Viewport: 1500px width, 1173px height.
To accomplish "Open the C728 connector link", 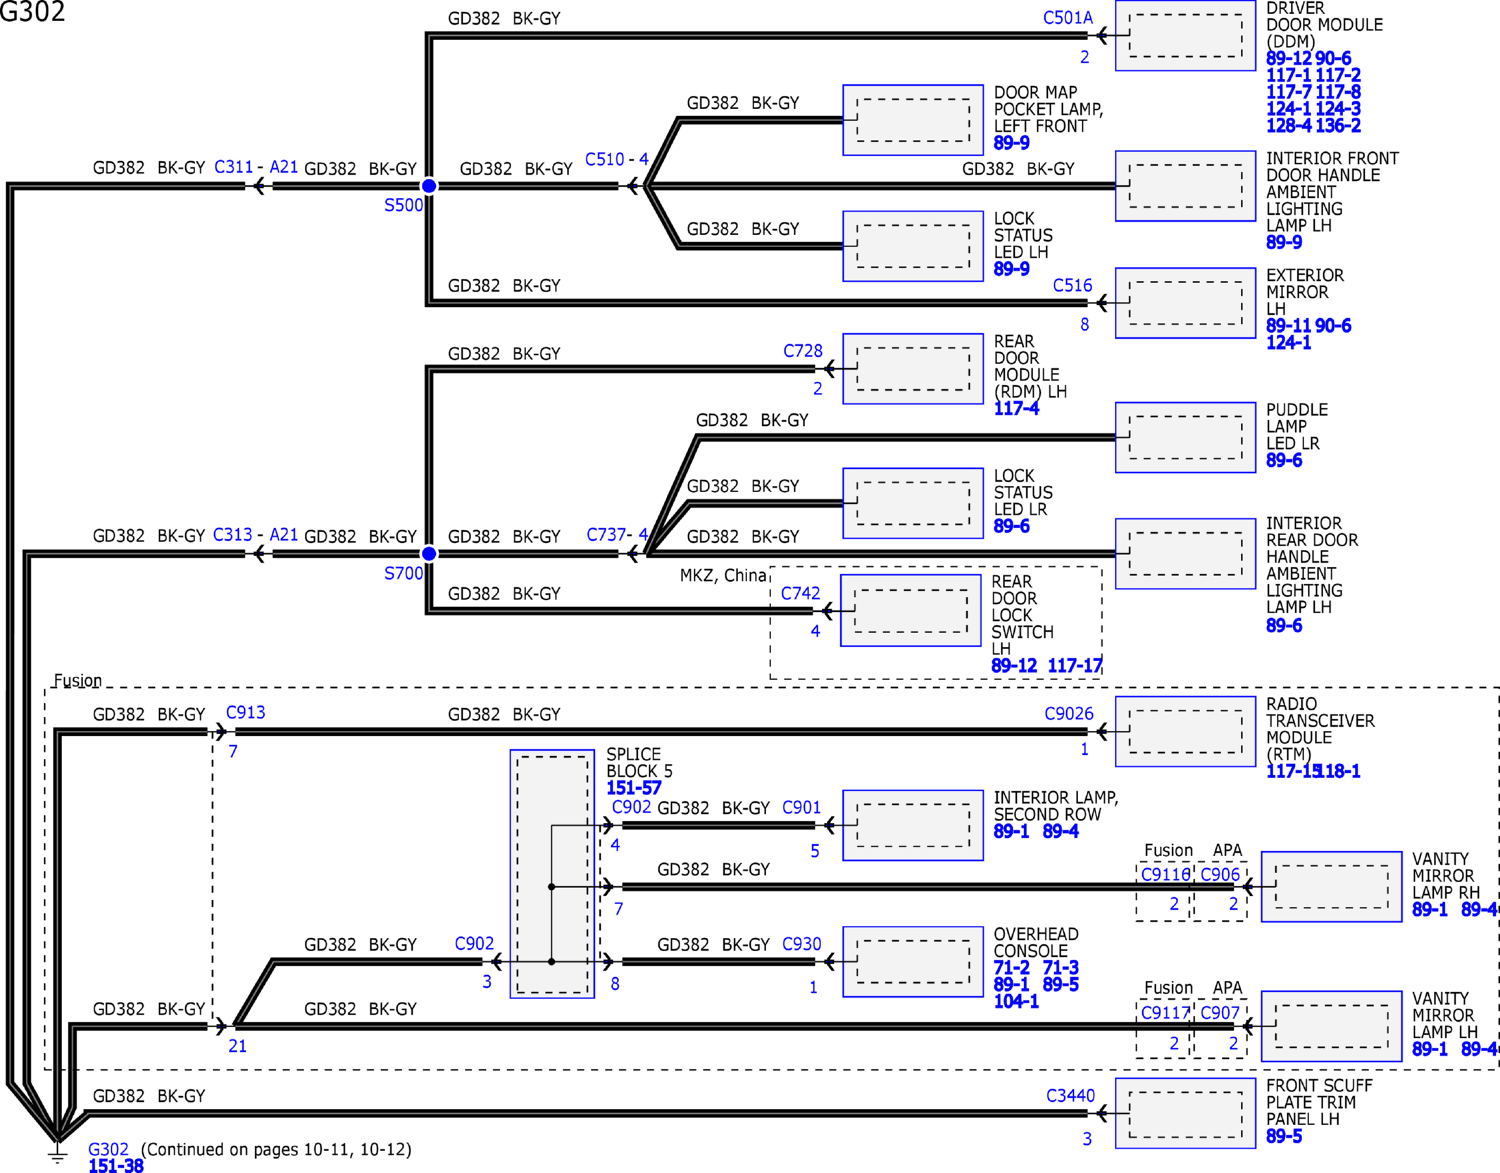I will point(803,351).
